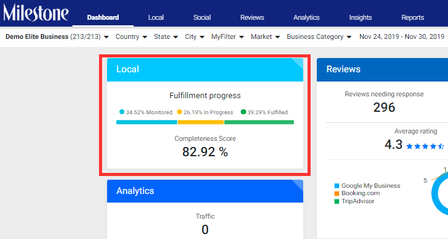Click the blue star rating icons
Viewport: 448px width, 239px height.
pos(425,146)
